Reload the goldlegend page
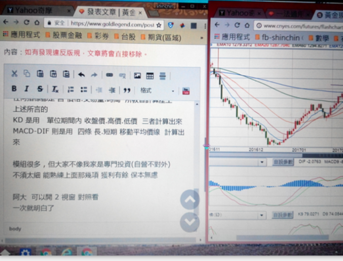The height and width of the screenshot is (261, 343). (x=27, y=22)
